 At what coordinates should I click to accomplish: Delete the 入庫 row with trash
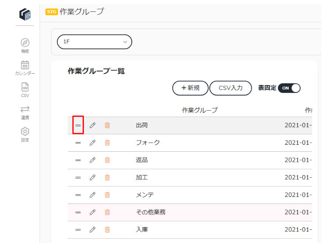pos(107,230)
